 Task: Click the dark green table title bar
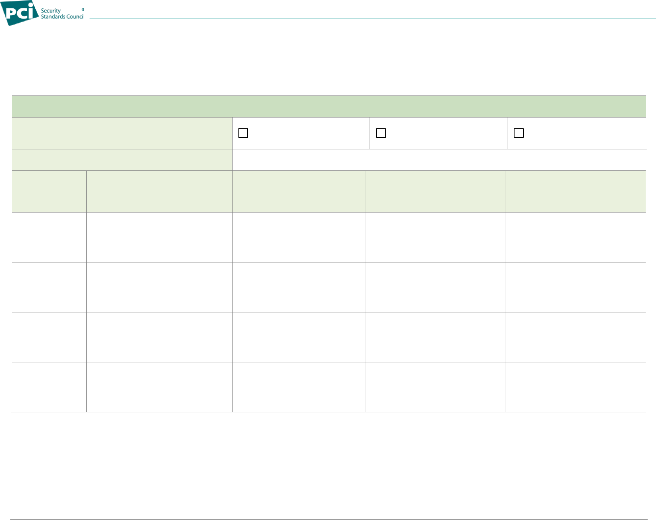click(328, 106)
